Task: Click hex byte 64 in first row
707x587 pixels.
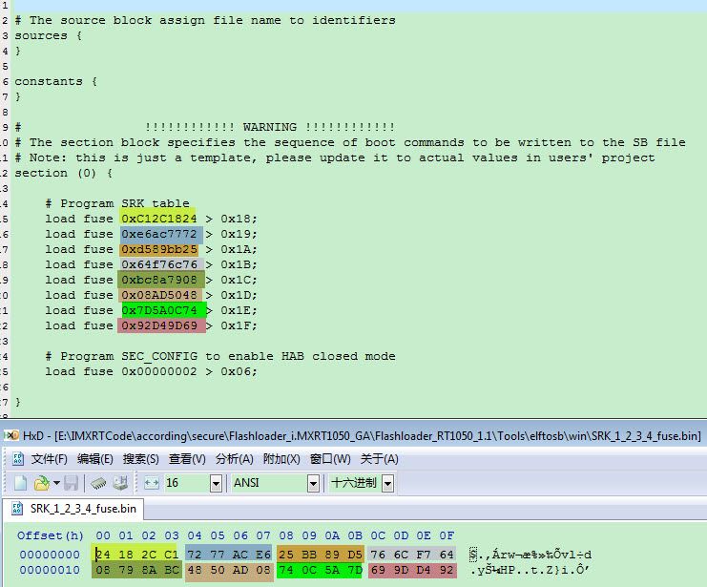Action: click(x=447, y=555)
